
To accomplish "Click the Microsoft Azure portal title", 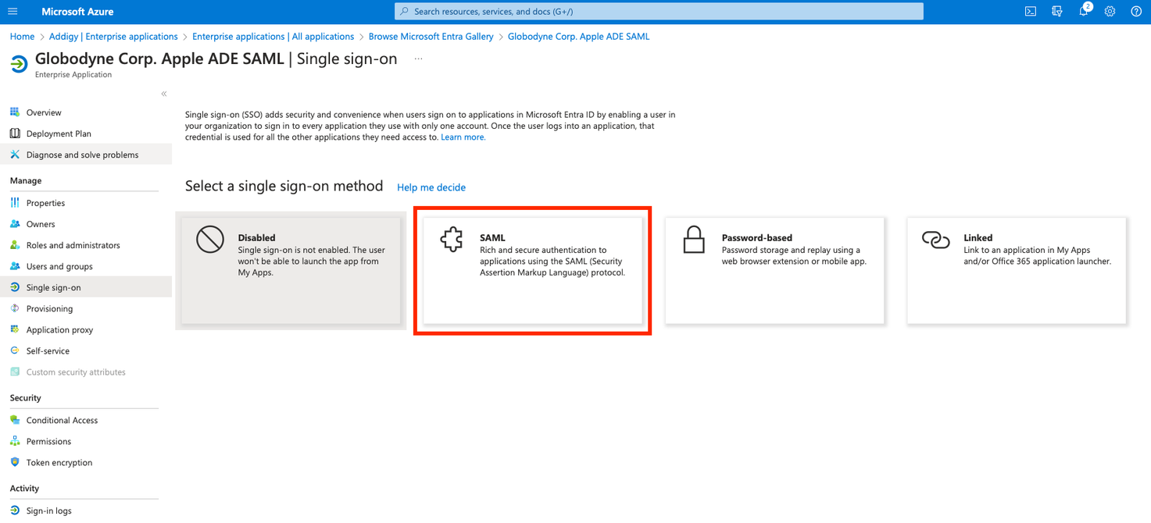I will pyautogui.click(x=77, y=12).
